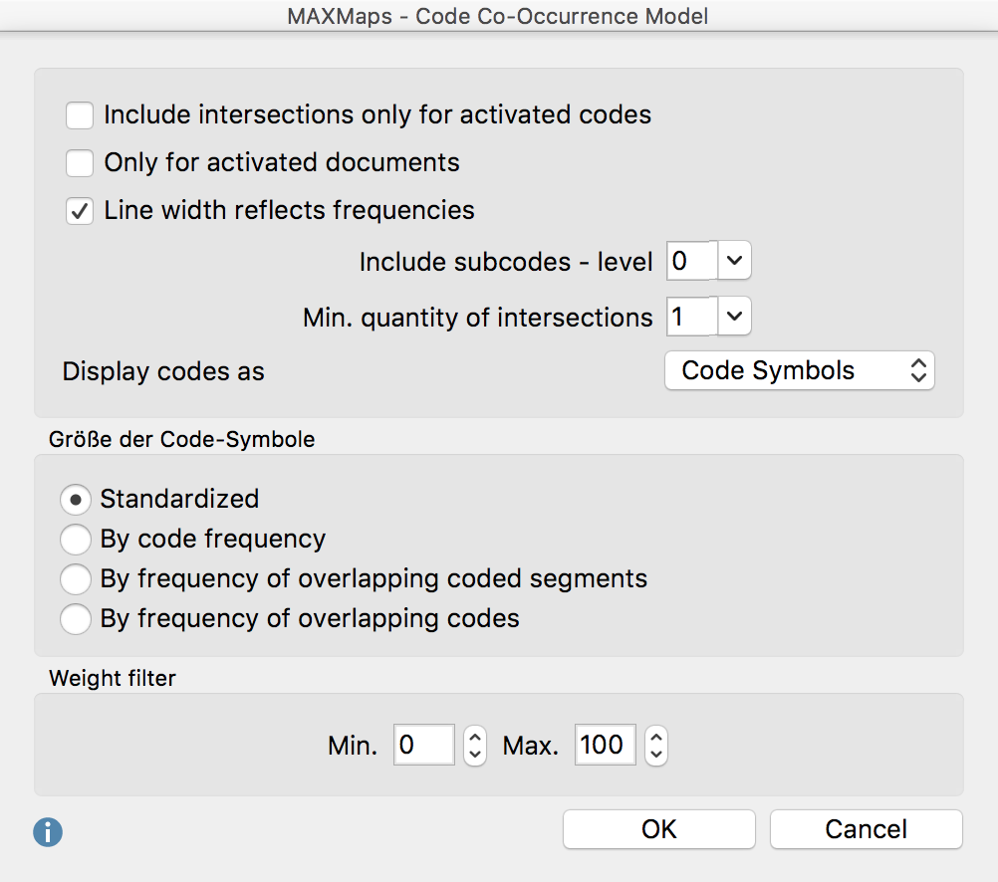Click the up arrow on Max. stepper
Image resolution: width=998 pixels, height=882 pixels.
click(x=655, y=738)
